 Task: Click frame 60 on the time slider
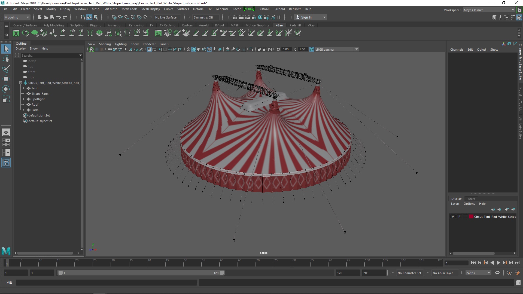(x=221, y=263)
